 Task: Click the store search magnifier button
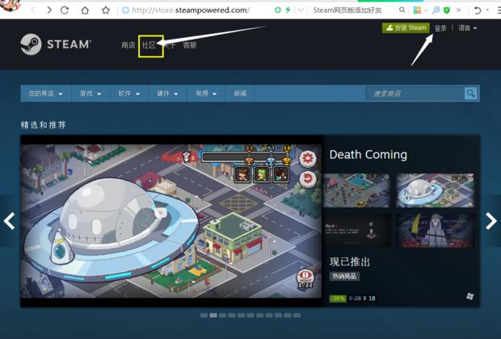(470, 94)
